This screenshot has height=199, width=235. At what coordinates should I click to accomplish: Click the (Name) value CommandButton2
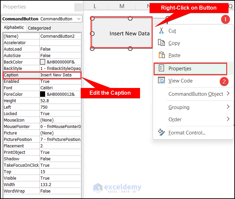click(x=60, y=36)
